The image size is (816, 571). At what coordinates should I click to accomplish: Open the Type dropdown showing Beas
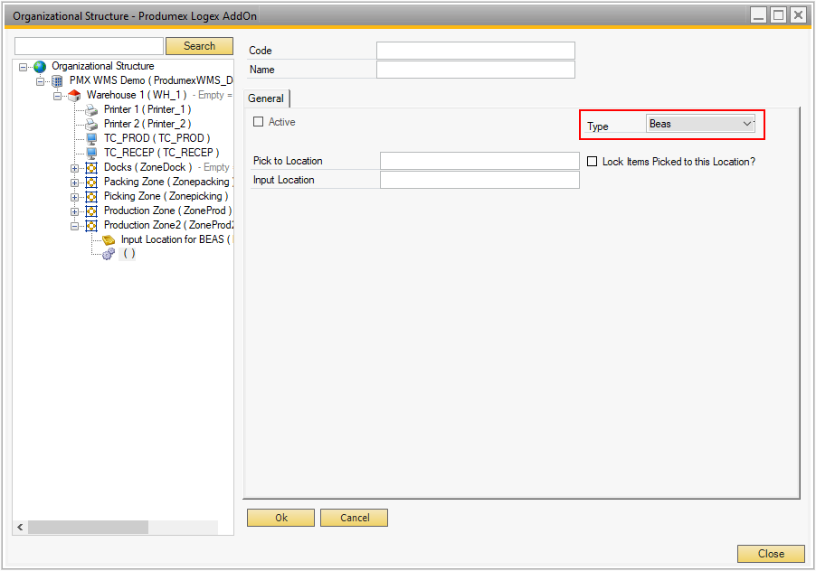[700, 124]
